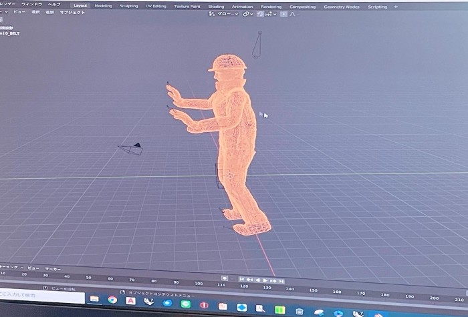Click the play animation button

tap(265, 280)
